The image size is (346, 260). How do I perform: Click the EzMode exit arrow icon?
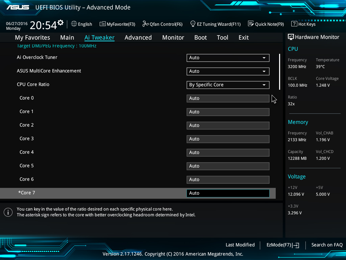click(x=296, y=245)
